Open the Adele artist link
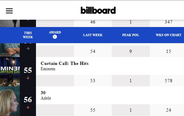Image resolution: width=184 pixels, height=116 pixels. (46, 98)
